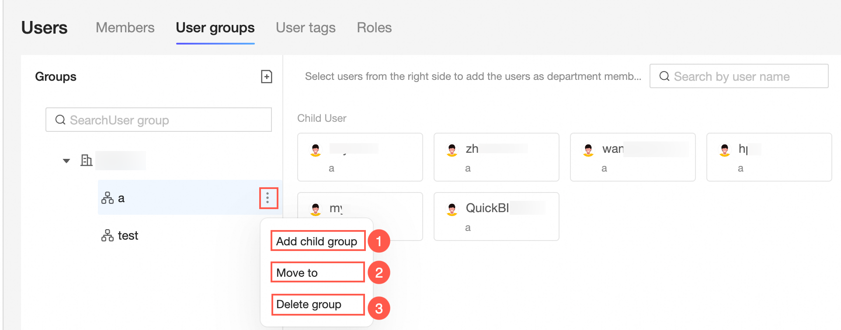Open the three-dot menu for group a
The height and width of the screenshot is (330, 841).
(x=268, y=198)
